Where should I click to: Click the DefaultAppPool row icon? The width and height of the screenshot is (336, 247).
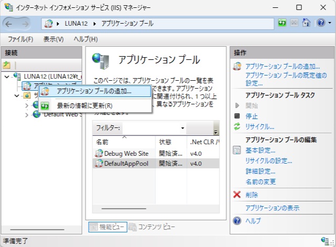(x=99, y=164)
